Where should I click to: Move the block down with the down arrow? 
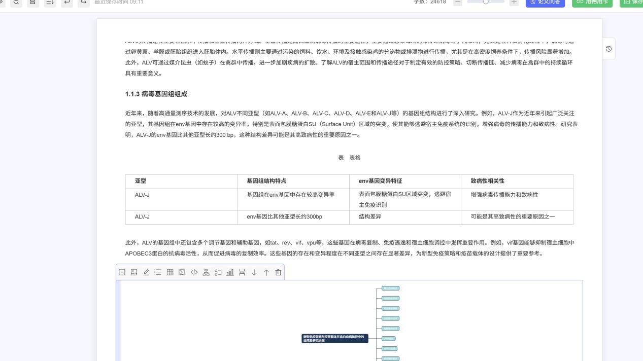(x=254, y=272)
